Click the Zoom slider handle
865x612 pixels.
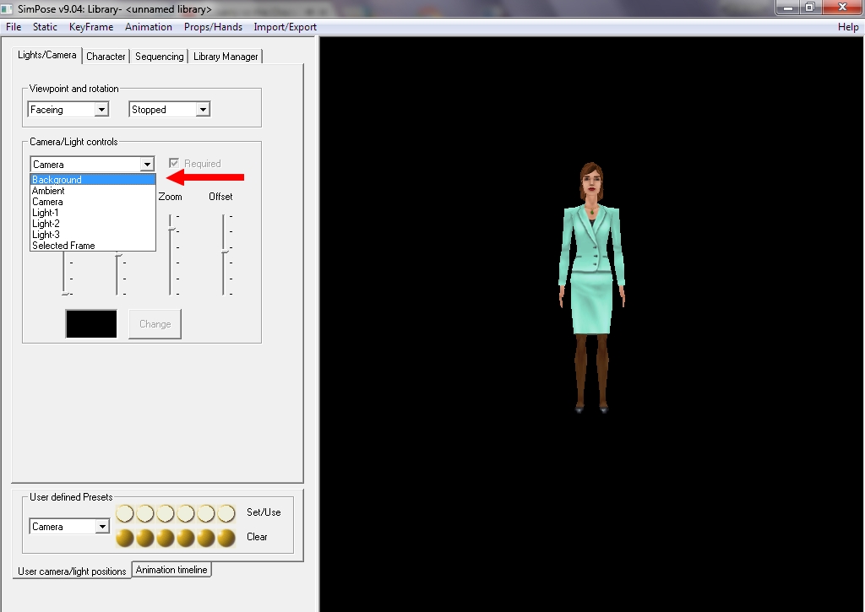pos(171,229)
